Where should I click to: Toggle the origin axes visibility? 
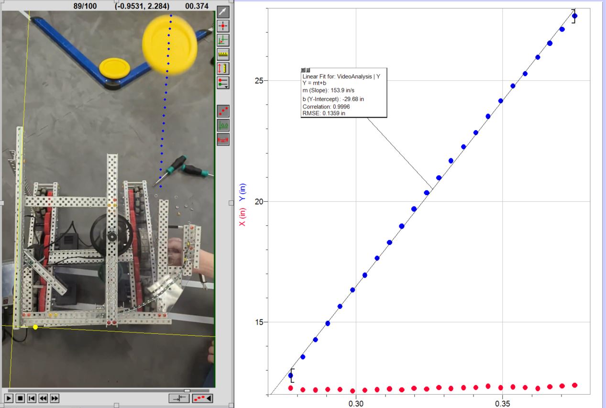(223, 125)
